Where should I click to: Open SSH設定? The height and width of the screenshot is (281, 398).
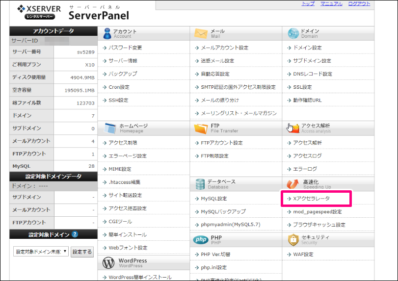coord(118,100)
